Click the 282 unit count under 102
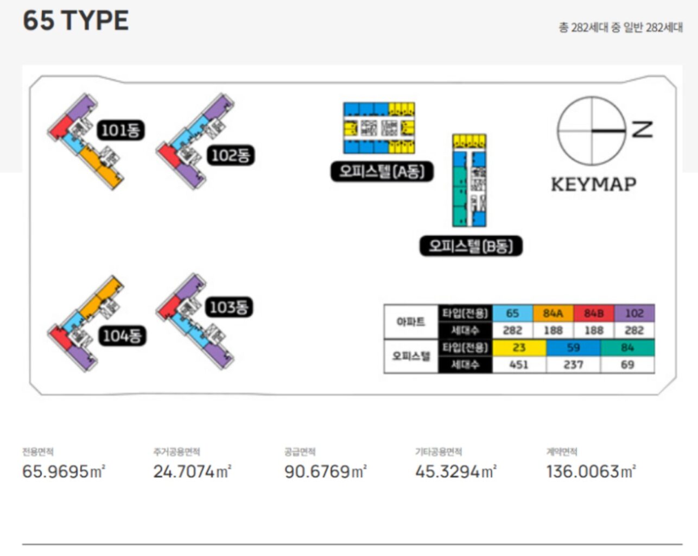 click(x=634, y=331)
